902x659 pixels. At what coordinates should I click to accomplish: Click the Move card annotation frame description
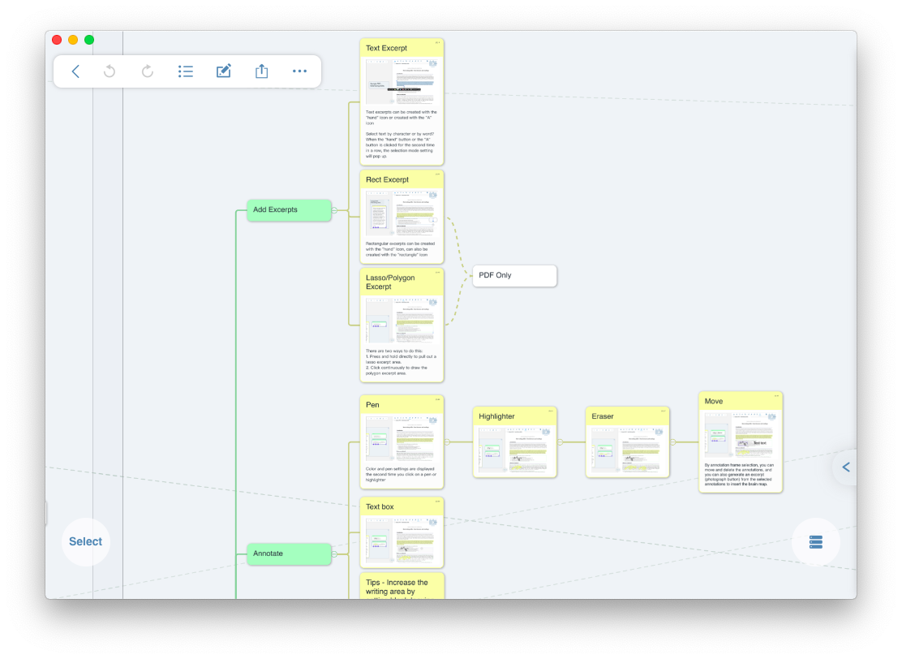coord(739,474)
